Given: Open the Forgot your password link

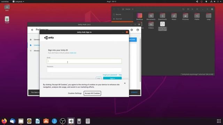Looking at the screenshot, I should coord(110,75).
